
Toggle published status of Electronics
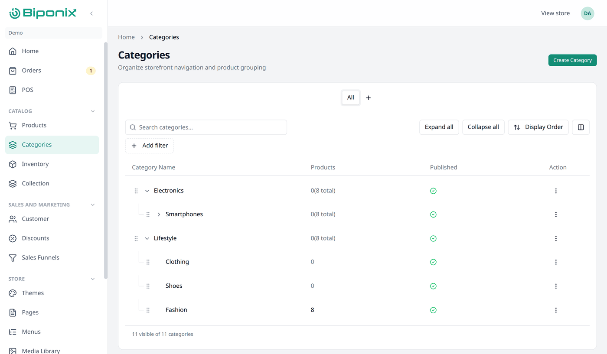point(433,191)
